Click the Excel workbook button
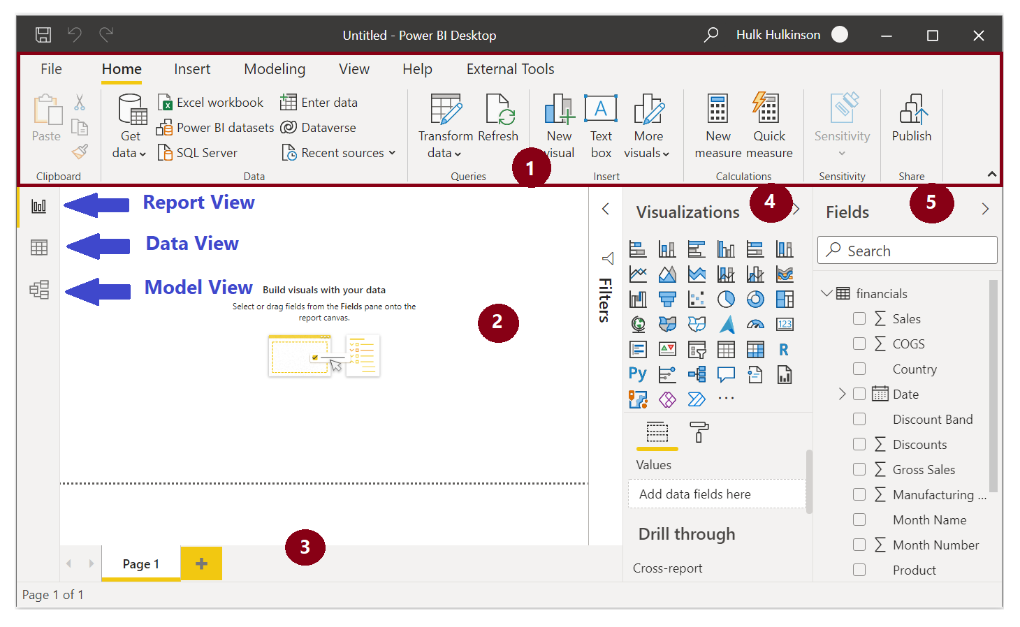Image resolution: width=1020 pixels, height=627 pixels. (x=211, y=103)
